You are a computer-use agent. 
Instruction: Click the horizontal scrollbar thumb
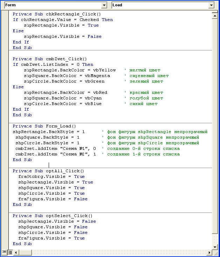(26, 252)
